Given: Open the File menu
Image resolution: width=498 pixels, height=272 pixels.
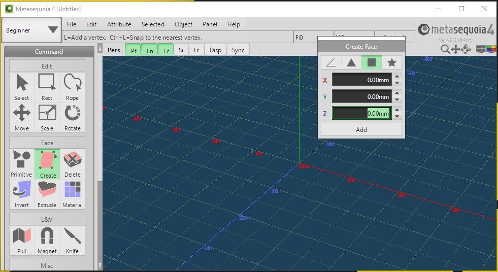Looking at the screenshot, I should tap(72, 24).
